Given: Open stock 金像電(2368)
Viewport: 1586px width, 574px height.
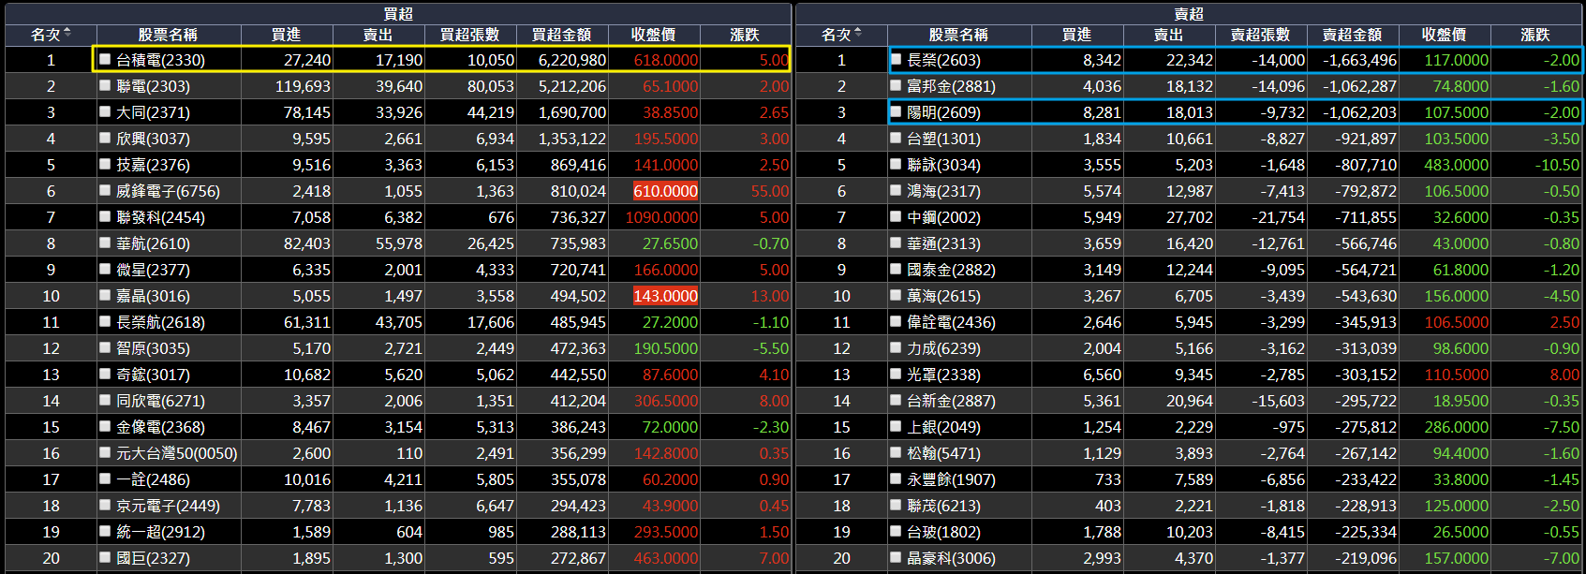Looking at the screenshot, I should [160, 427].
